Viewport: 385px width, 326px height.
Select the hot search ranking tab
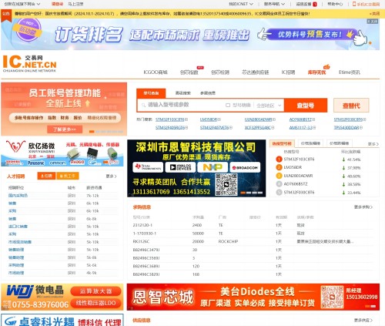click(282, 143)
